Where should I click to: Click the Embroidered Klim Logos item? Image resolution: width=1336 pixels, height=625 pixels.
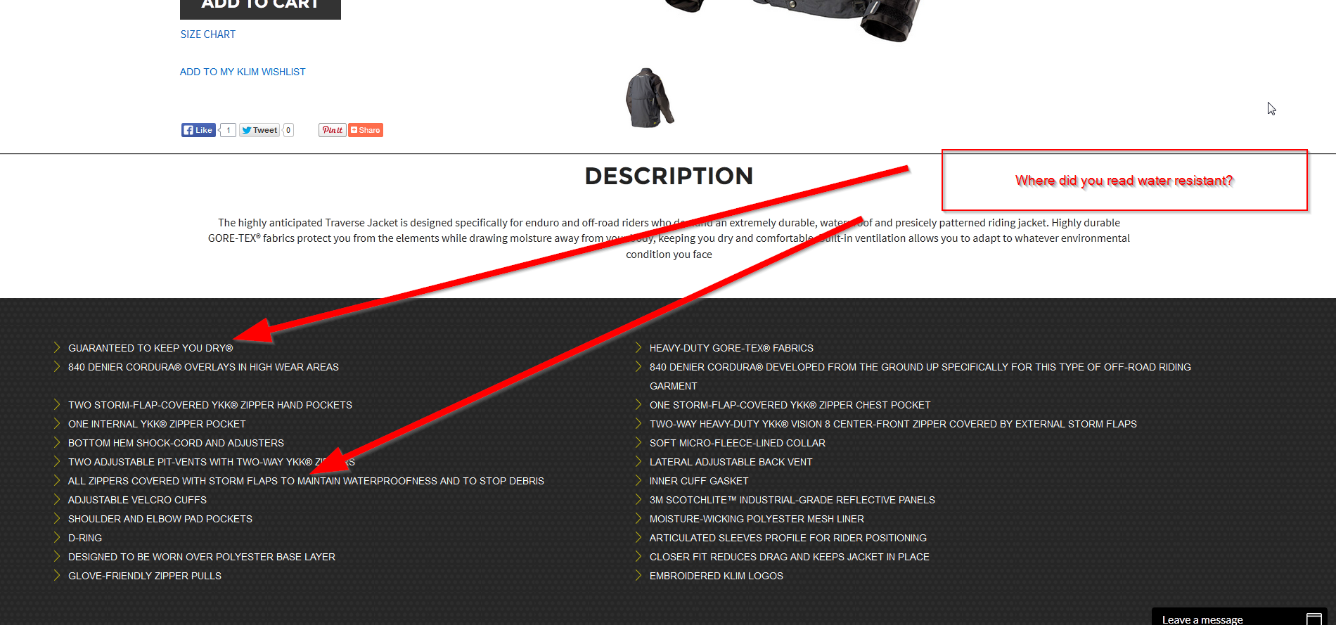click(x=716, y=576)
